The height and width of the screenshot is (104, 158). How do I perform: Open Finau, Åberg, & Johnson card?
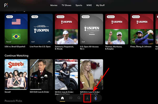[142, 29]
